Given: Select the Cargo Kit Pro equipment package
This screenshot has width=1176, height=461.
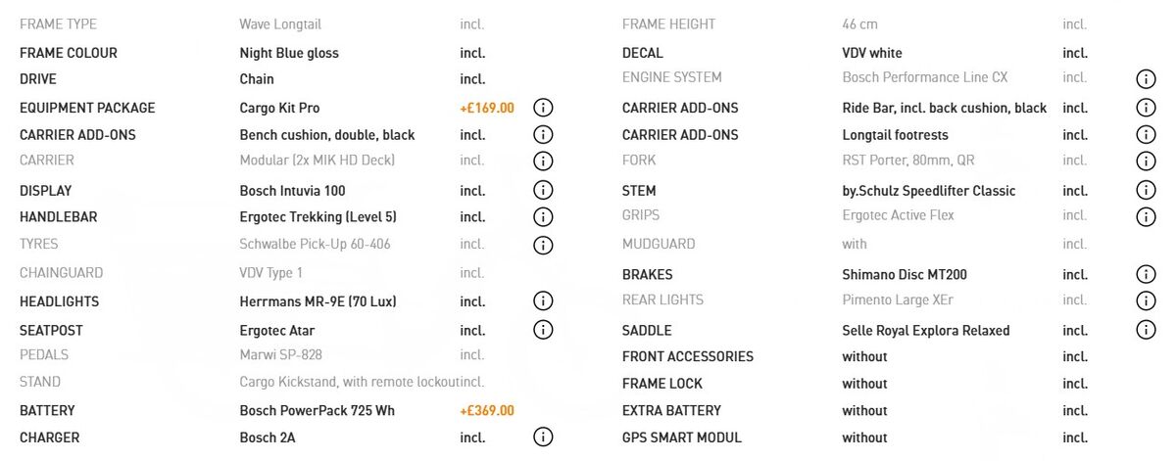Looking at the screenshot, I should [x=279, y=108].
